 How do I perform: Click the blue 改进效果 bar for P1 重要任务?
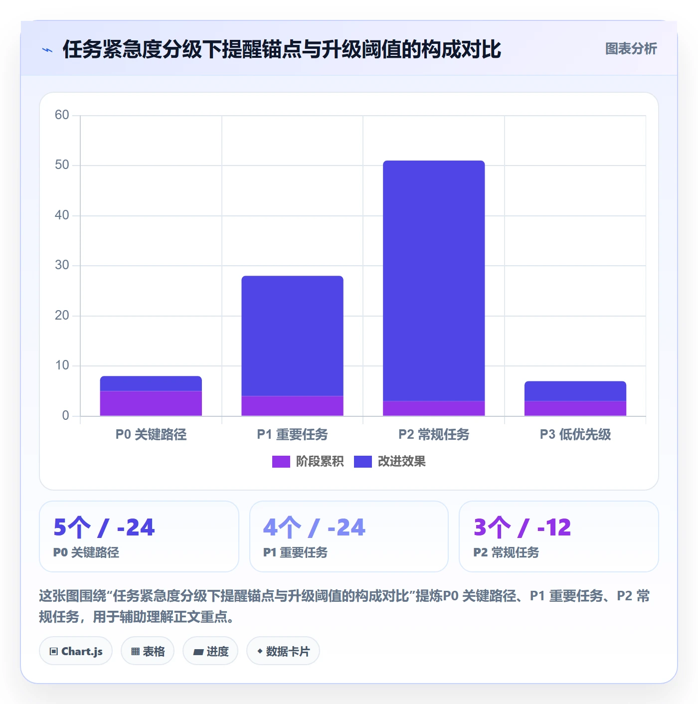(x=293, y=336)
